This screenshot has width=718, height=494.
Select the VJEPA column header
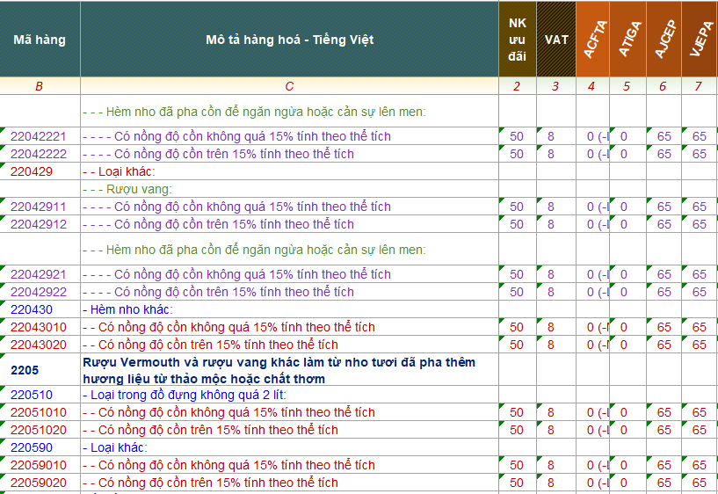[699, 40]
